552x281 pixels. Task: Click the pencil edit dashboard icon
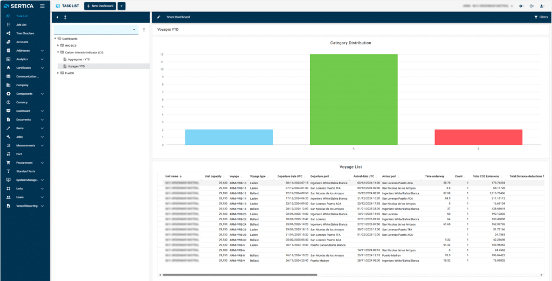pos(158,17)
